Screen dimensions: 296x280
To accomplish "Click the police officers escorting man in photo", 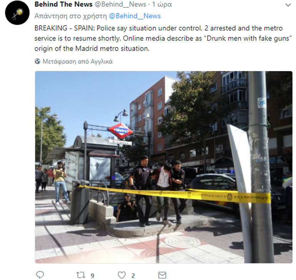I will (158, 191).
